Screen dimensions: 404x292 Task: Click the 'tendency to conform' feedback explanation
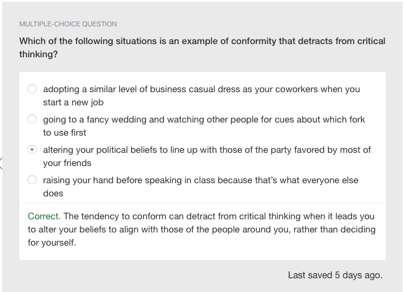pyautogui.click(x=201, y=230)
